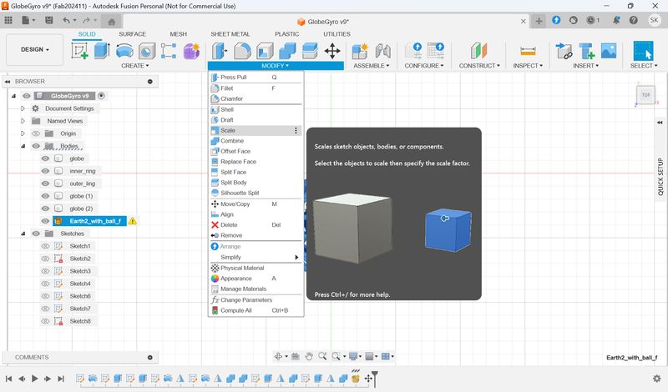
Task: Show Sketch4 using its eye icon
Action: click(45, 284)
